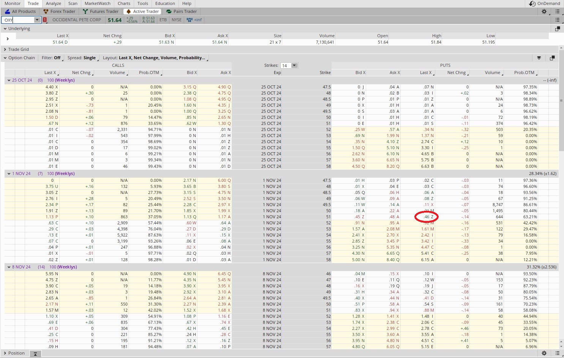
Task: Click the pin icon next to Position
Action: pyautogui.click(x=35, y=353)
